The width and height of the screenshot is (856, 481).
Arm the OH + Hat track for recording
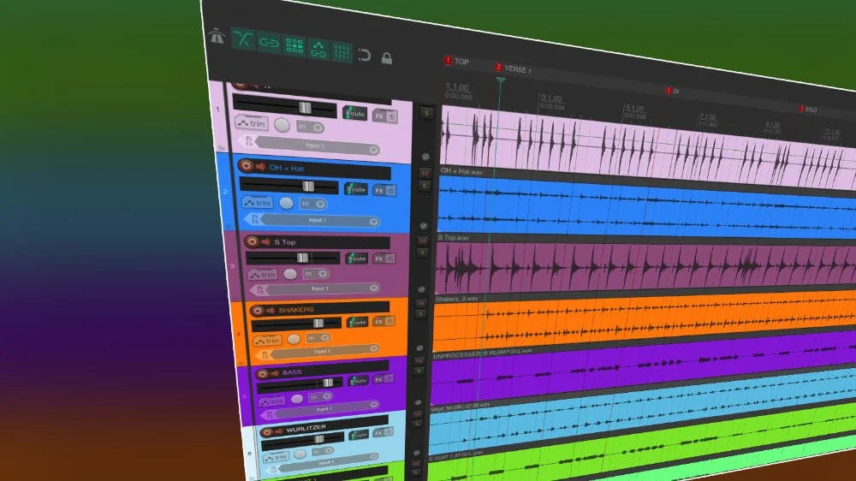pyautogui.click(x=247, y=166)
